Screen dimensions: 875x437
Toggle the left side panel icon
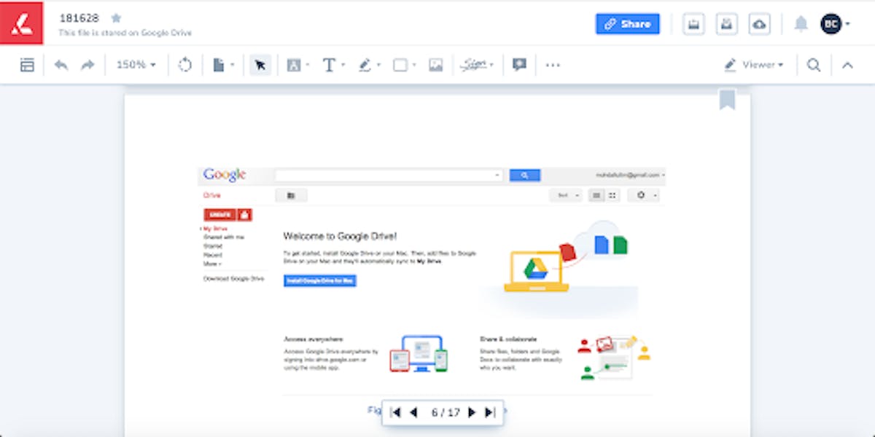click(27, 65)
